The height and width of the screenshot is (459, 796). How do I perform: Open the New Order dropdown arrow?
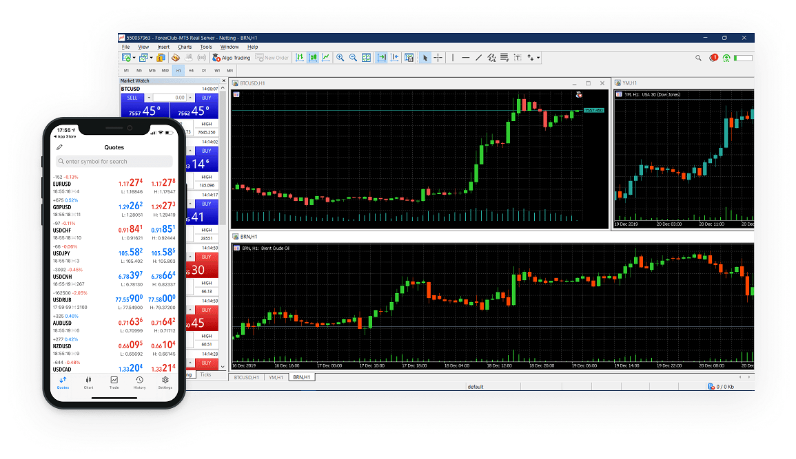click(289, 58)
